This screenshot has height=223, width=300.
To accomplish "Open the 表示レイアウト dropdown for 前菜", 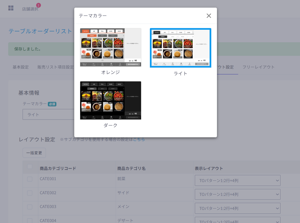I will point(237,181).
